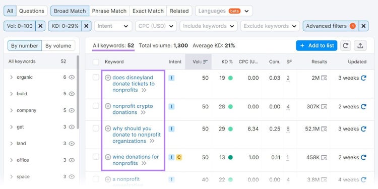Add 'wine donations for nonprofits' keyword via plus icon
Screen dimensions: 378x189
[x=108, y=157]
